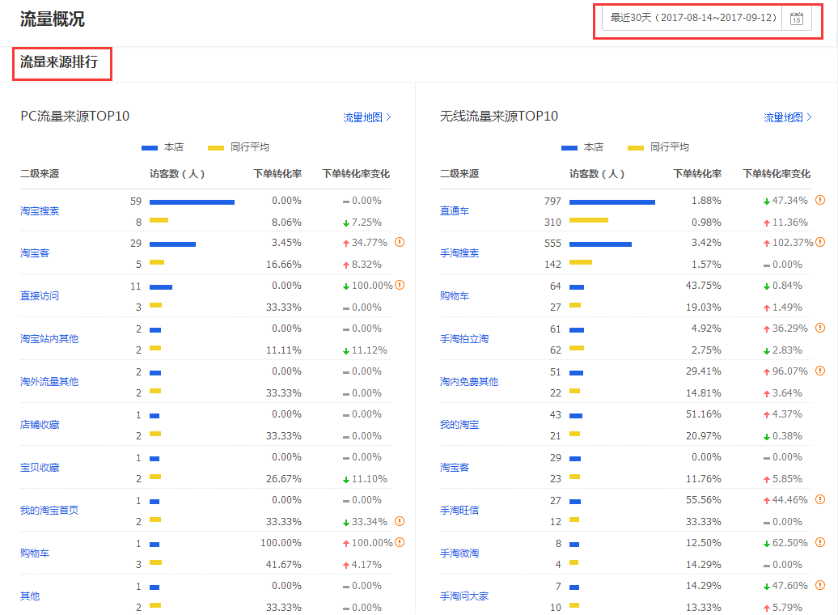Click the blue 本店 legend swatch in PC panel
Viewport: 838px width, 615px height.
(x=150, y=147)
